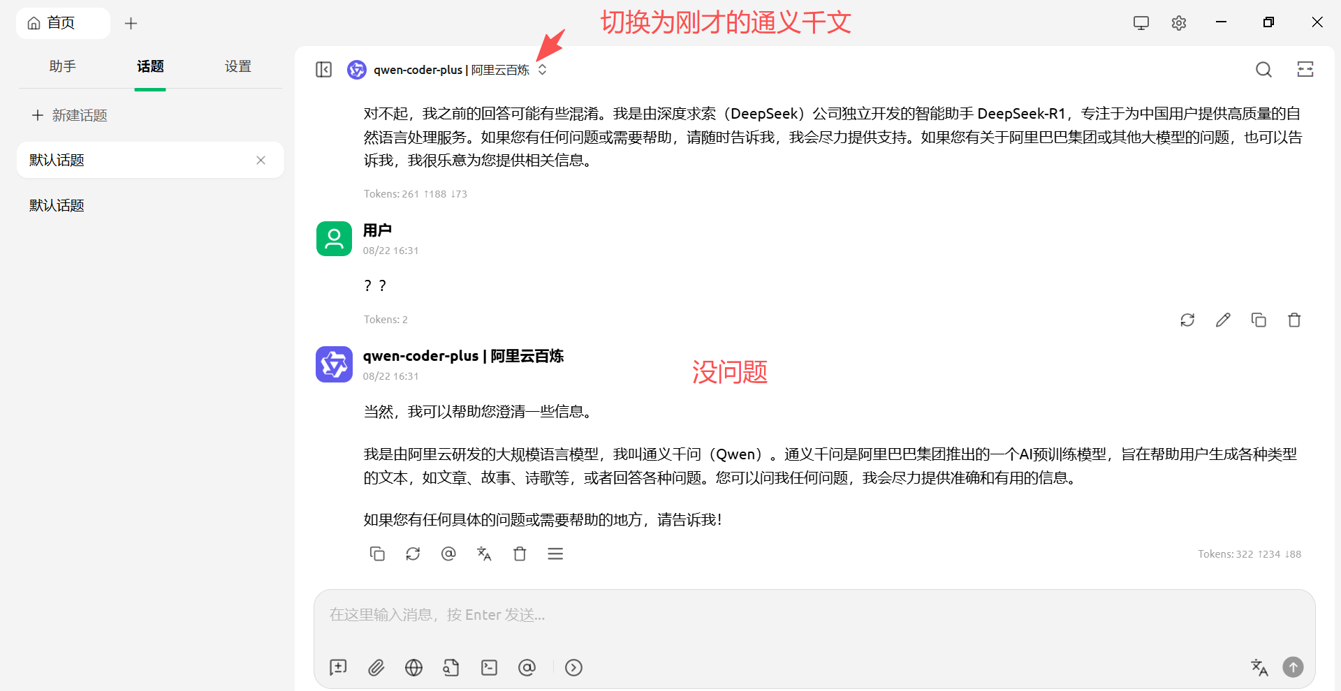The image size is (1341, 691).
Task: Expand the input toolbar with the arrow circle icon
Action: 573,667
